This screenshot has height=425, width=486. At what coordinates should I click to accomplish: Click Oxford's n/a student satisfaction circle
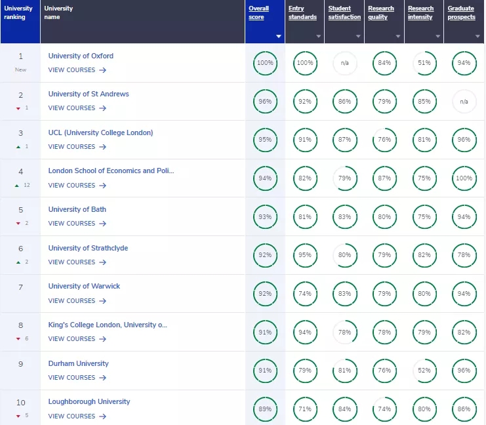click(344, 63)
